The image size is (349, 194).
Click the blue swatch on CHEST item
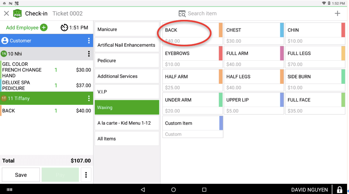282,30
